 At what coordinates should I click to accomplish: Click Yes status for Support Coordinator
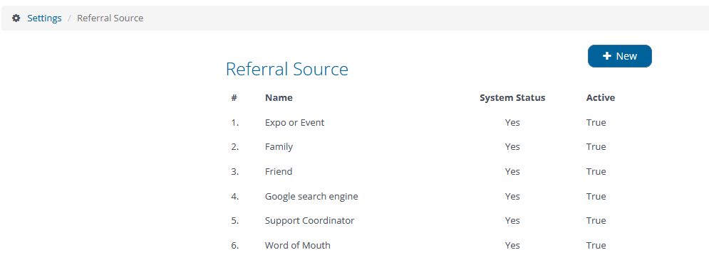pos(512,221)
